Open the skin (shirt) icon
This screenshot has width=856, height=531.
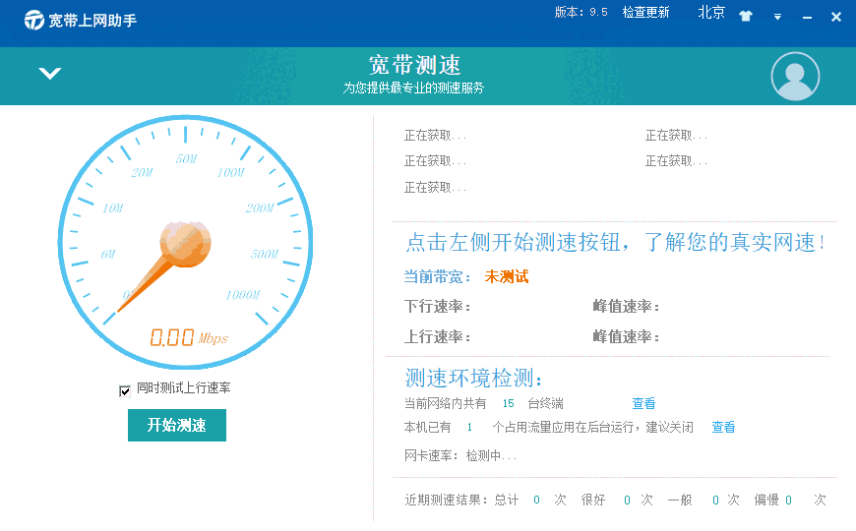pyautogui.click(x=746, y=16)
